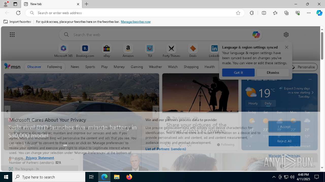This screenshot has height=182, width=325.
Task: Click the page vertical scrollbar
Action: [x=322, y=45]
